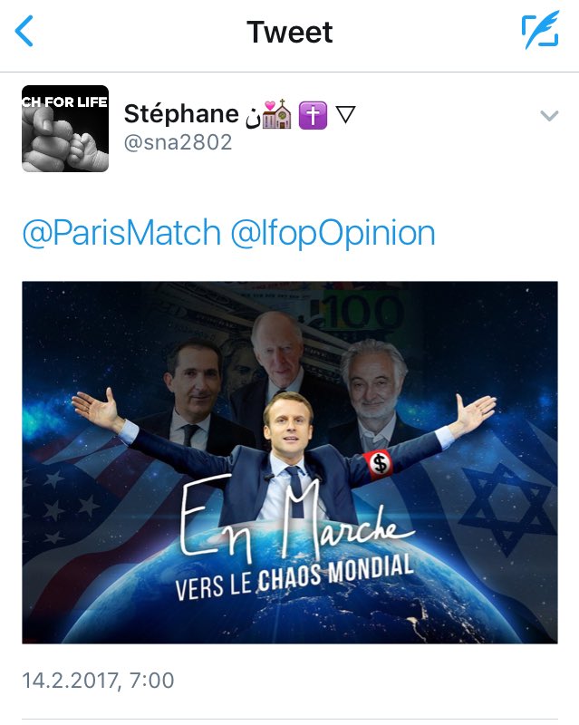Open the image at the En Marche handwriting

[296, 518]
